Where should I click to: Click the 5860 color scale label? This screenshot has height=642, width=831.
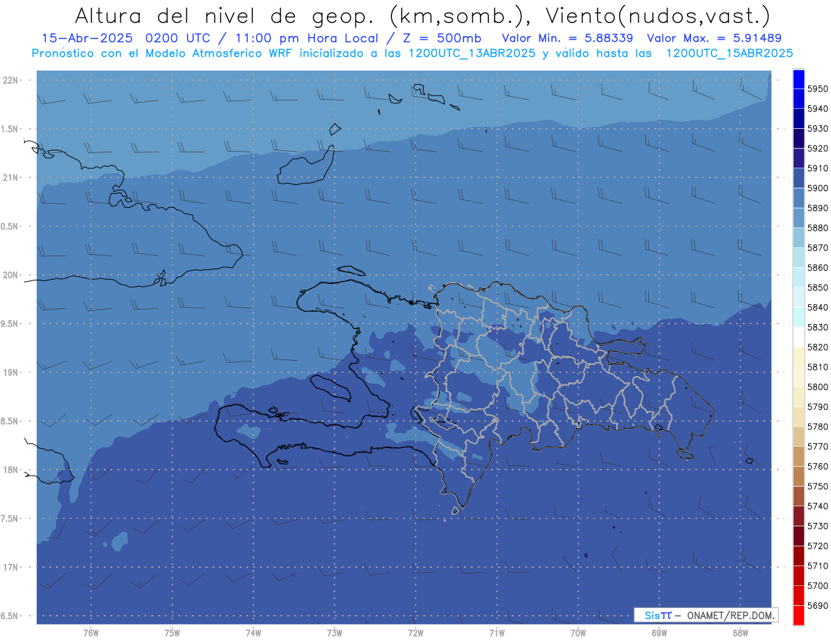click(x=818, y=267)
